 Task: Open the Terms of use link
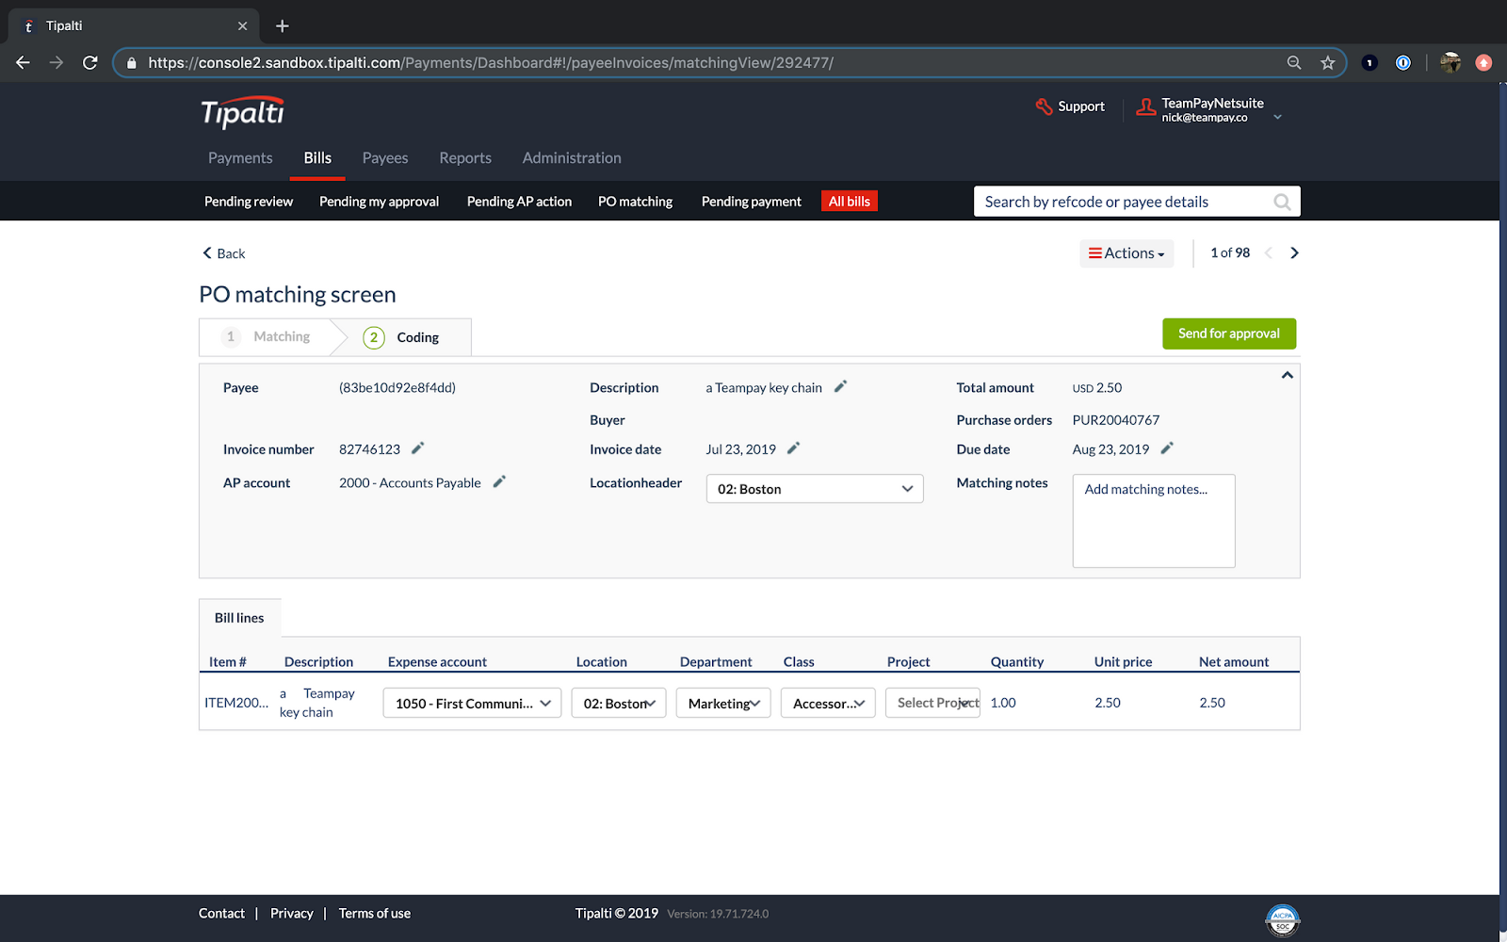point(375,914)
